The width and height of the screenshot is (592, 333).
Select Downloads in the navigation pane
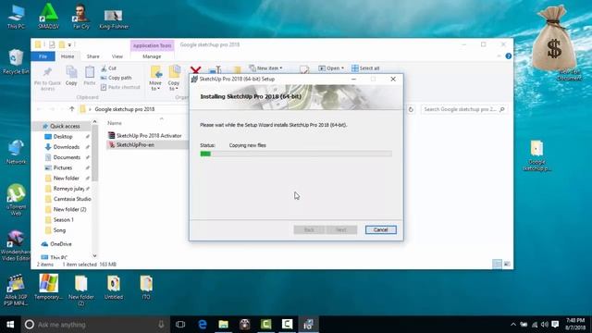click(67, 147)
